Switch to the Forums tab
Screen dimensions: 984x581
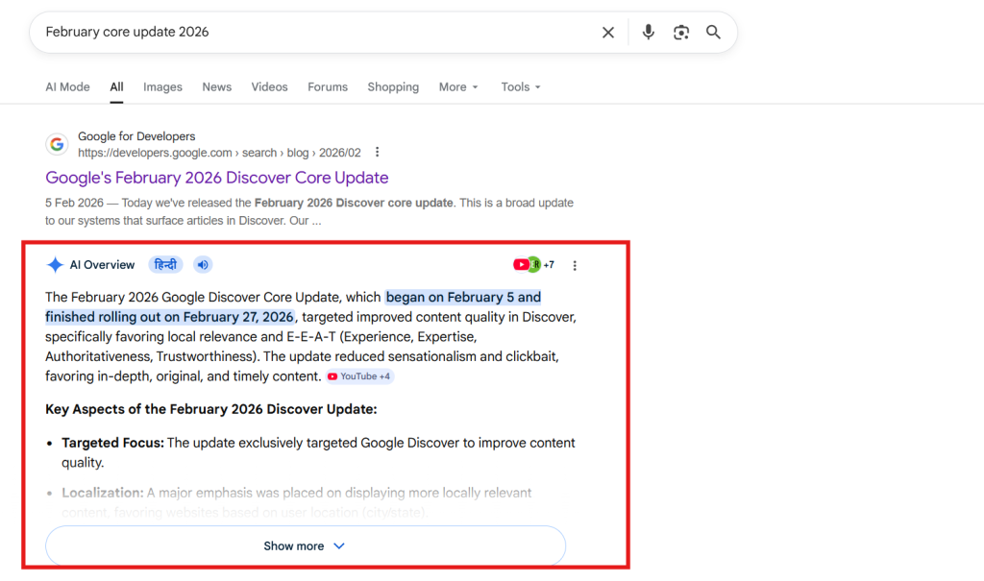(x=328, y=87)
